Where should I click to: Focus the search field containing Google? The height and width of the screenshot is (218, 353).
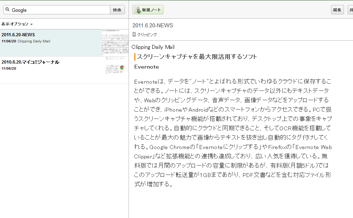(x=57, y=10)
